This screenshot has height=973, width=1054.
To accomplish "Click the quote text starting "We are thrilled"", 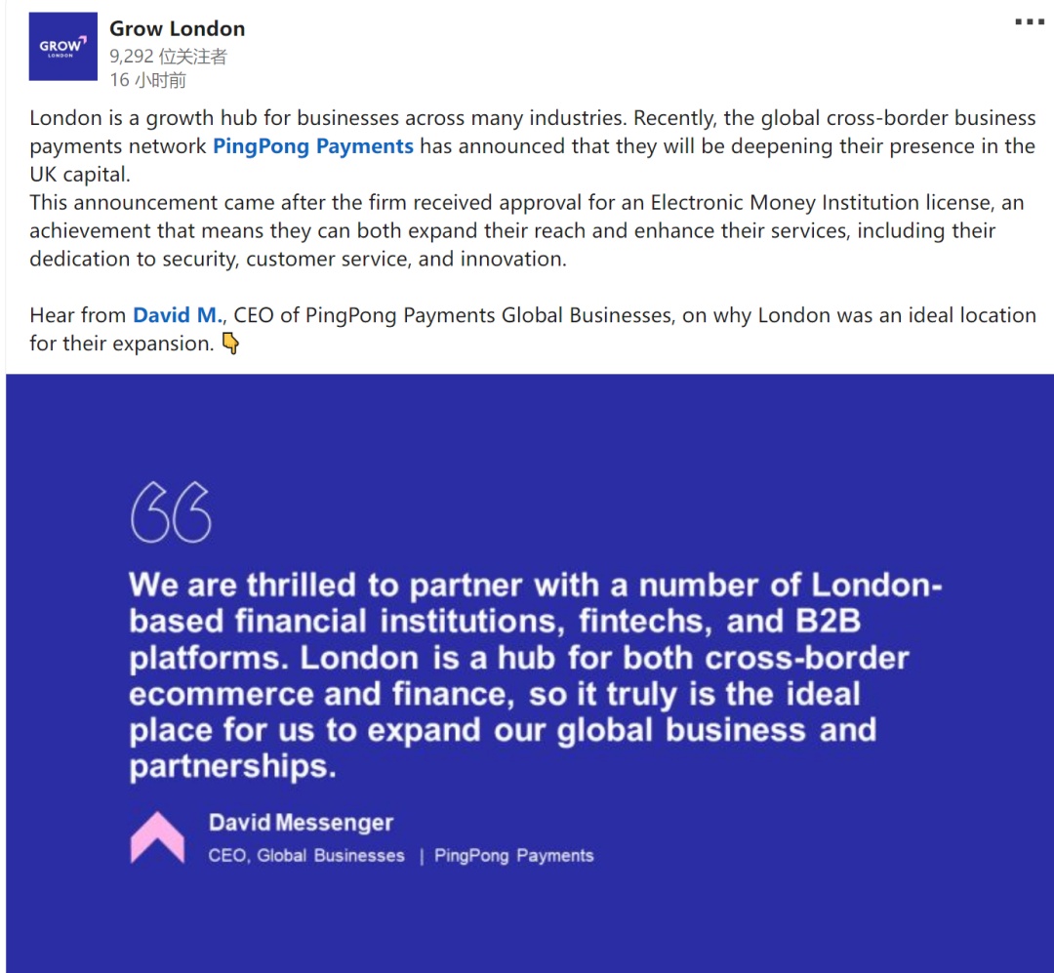I will 535,675.
